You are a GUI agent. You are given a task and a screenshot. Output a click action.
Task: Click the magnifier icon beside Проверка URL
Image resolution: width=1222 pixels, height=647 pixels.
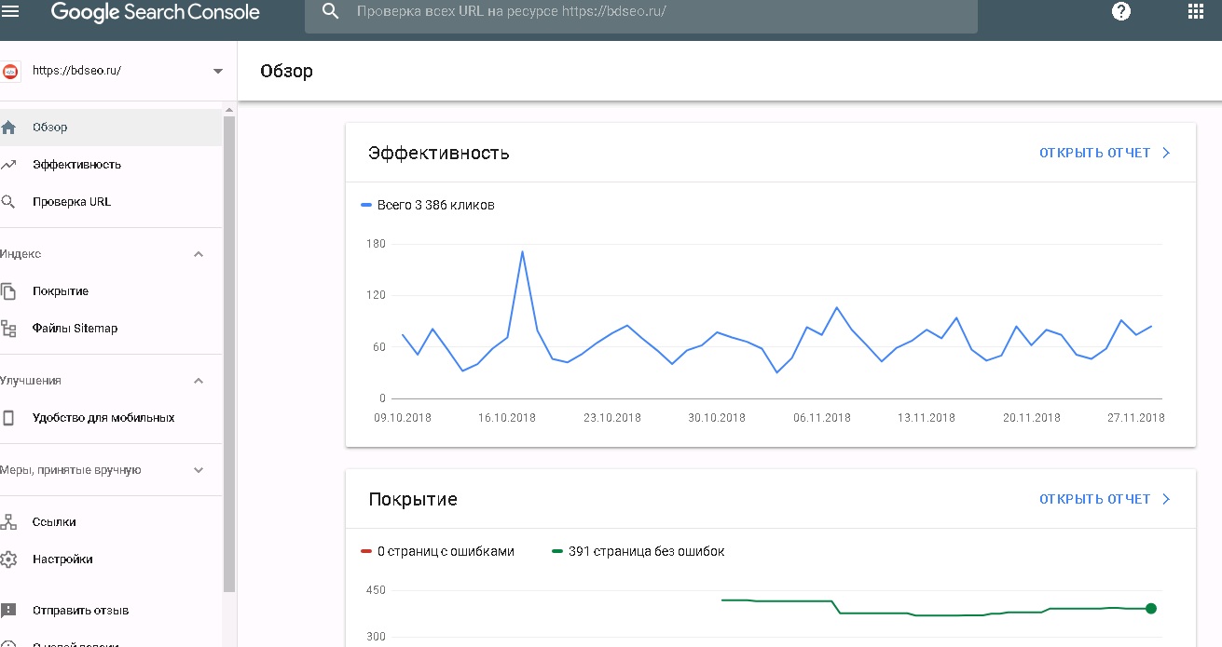pos(8,202)
